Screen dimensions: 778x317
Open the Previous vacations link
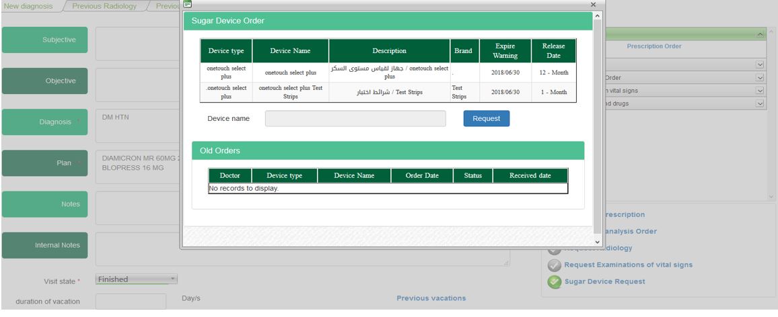431,298
